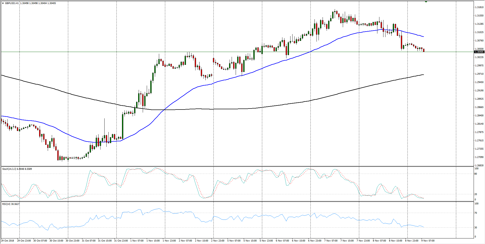Select the current price label 1.30405
The height and width of the screenshot is (244, 485).
tap(479, 52)
